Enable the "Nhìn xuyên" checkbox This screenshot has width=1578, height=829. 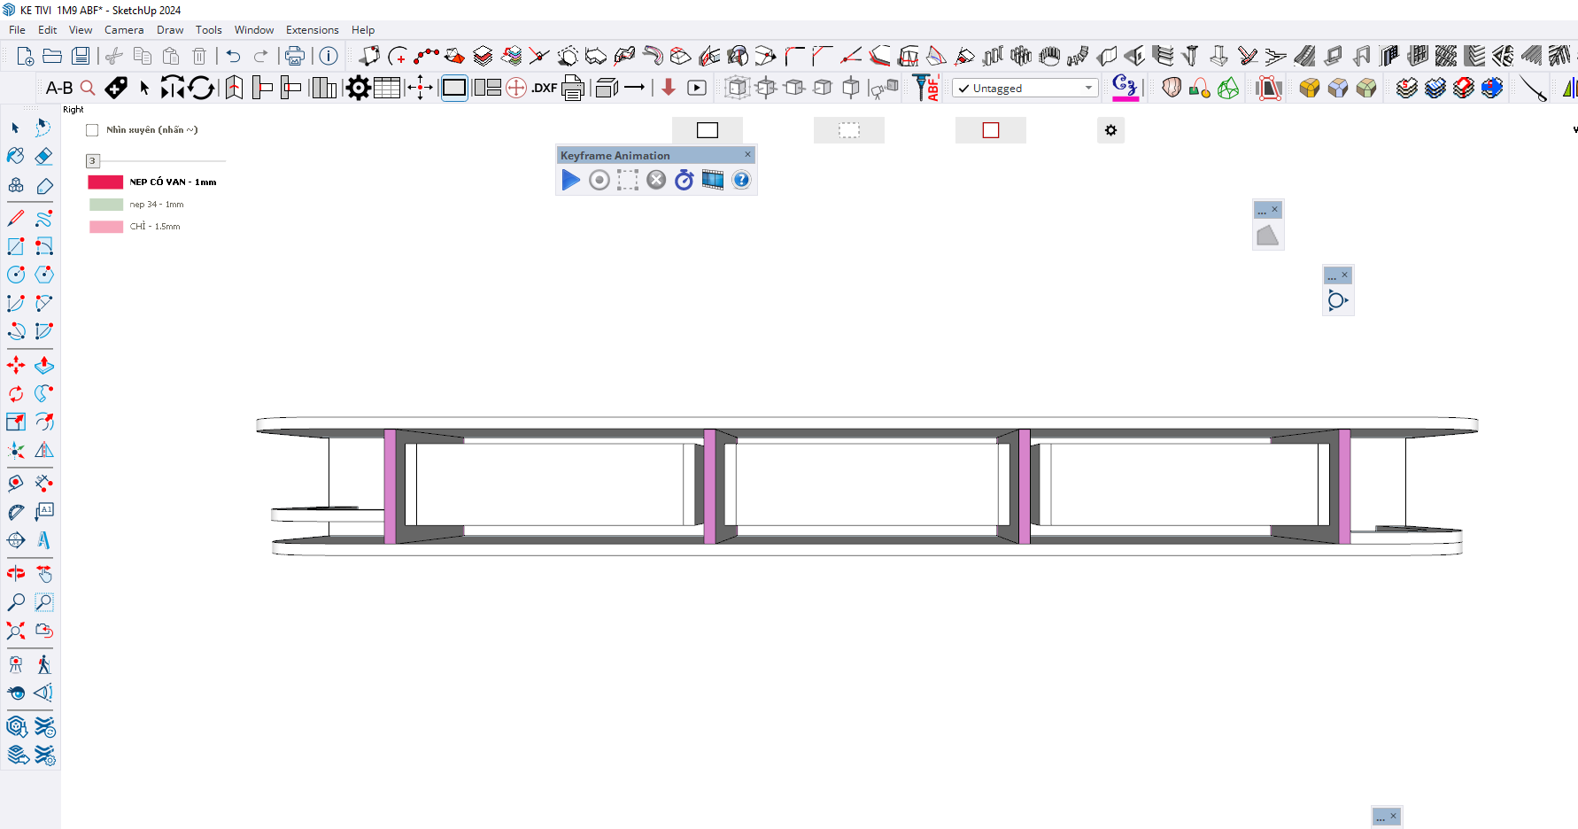[x=92, y=130]
